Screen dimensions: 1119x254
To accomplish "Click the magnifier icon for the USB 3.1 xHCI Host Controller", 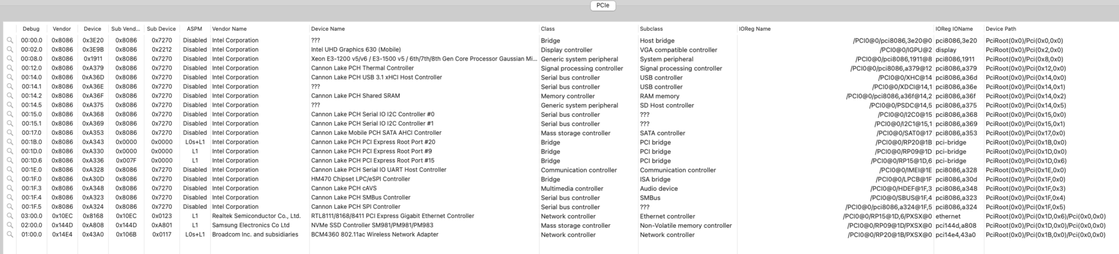I will click(10, 77).
